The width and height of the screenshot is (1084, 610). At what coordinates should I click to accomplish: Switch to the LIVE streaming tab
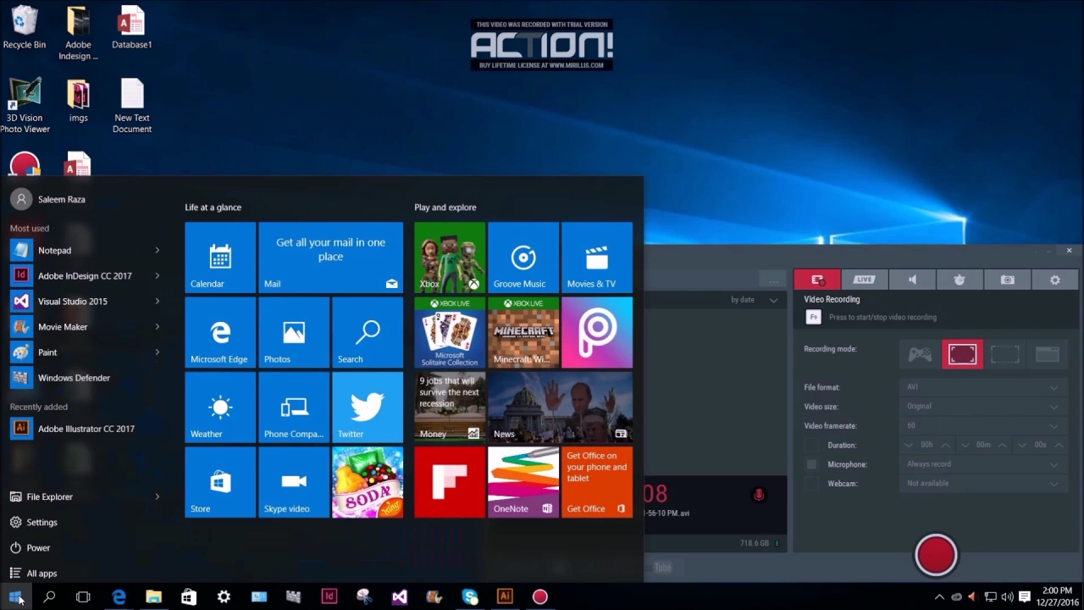(x=865, y=280)
